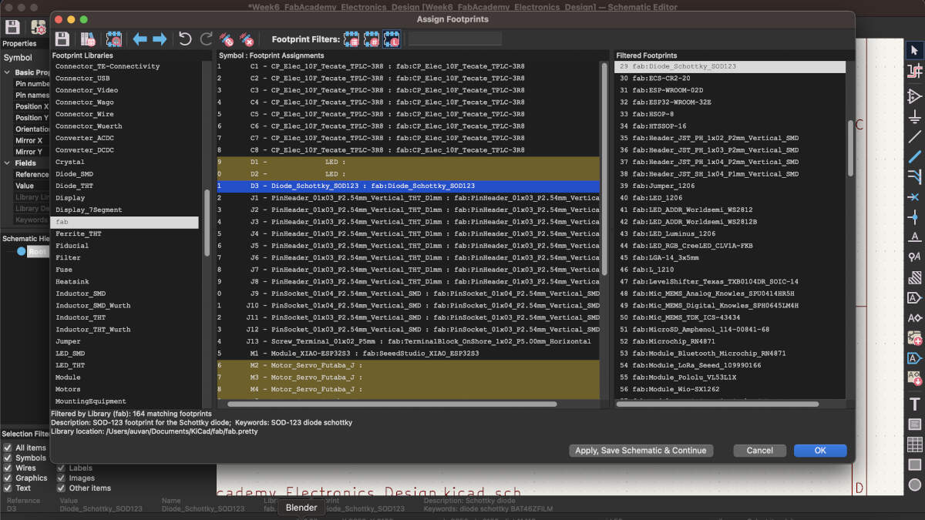Screen dimensions: 925x520
Task: Open Manage Footprint Libraries icon in dialog toolbar
Action: pyautogui.click(x=89, y=39)
